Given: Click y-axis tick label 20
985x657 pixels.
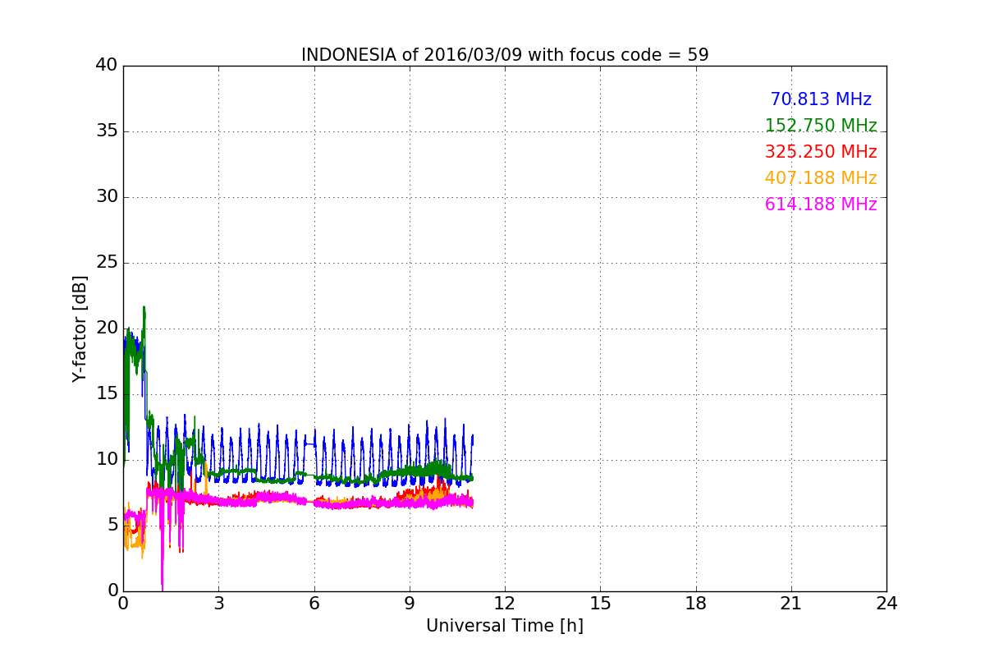Looking at the screenshot, I should click(107, 328).
